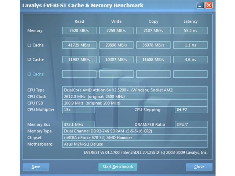
Task: Click the CPU Stepping JH-F2 field
Action: coord(191,110)
